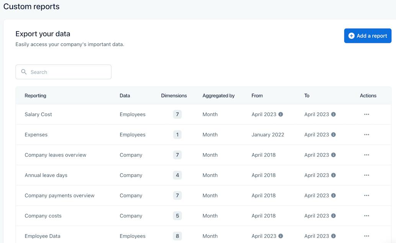The width and height of the screenshot is (396, 243).
Task: Open actions menu for Employee Data row
Action: 367,236
